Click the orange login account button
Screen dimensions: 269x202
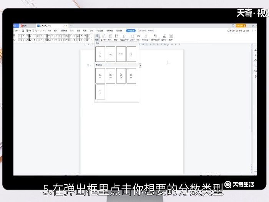pyautogui.click(x=241, y=25)
